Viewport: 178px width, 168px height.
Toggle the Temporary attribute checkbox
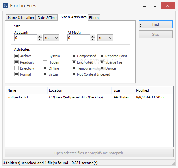click(74, 68)
